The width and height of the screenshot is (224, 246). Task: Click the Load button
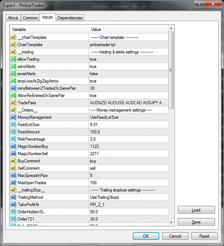pyautogui.click(x=196, y=210)
